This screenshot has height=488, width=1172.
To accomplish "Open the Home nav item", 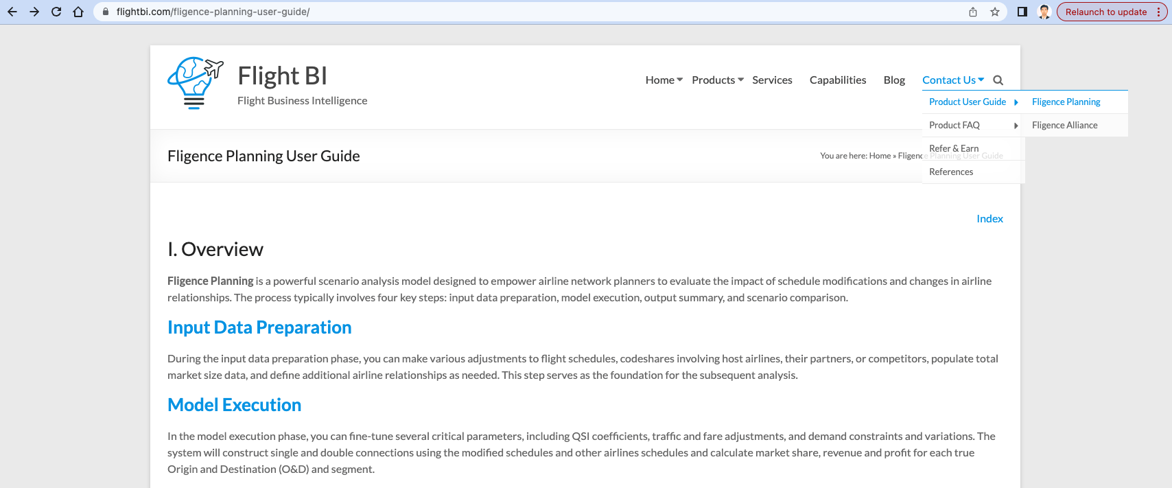I will 659,80.
